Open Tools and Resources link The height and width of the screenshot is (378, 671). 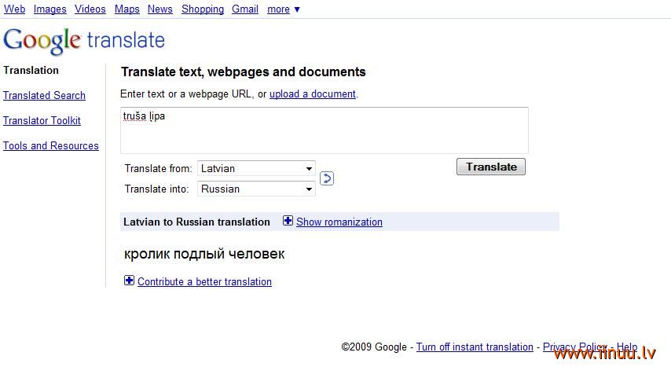pos(51,145)
